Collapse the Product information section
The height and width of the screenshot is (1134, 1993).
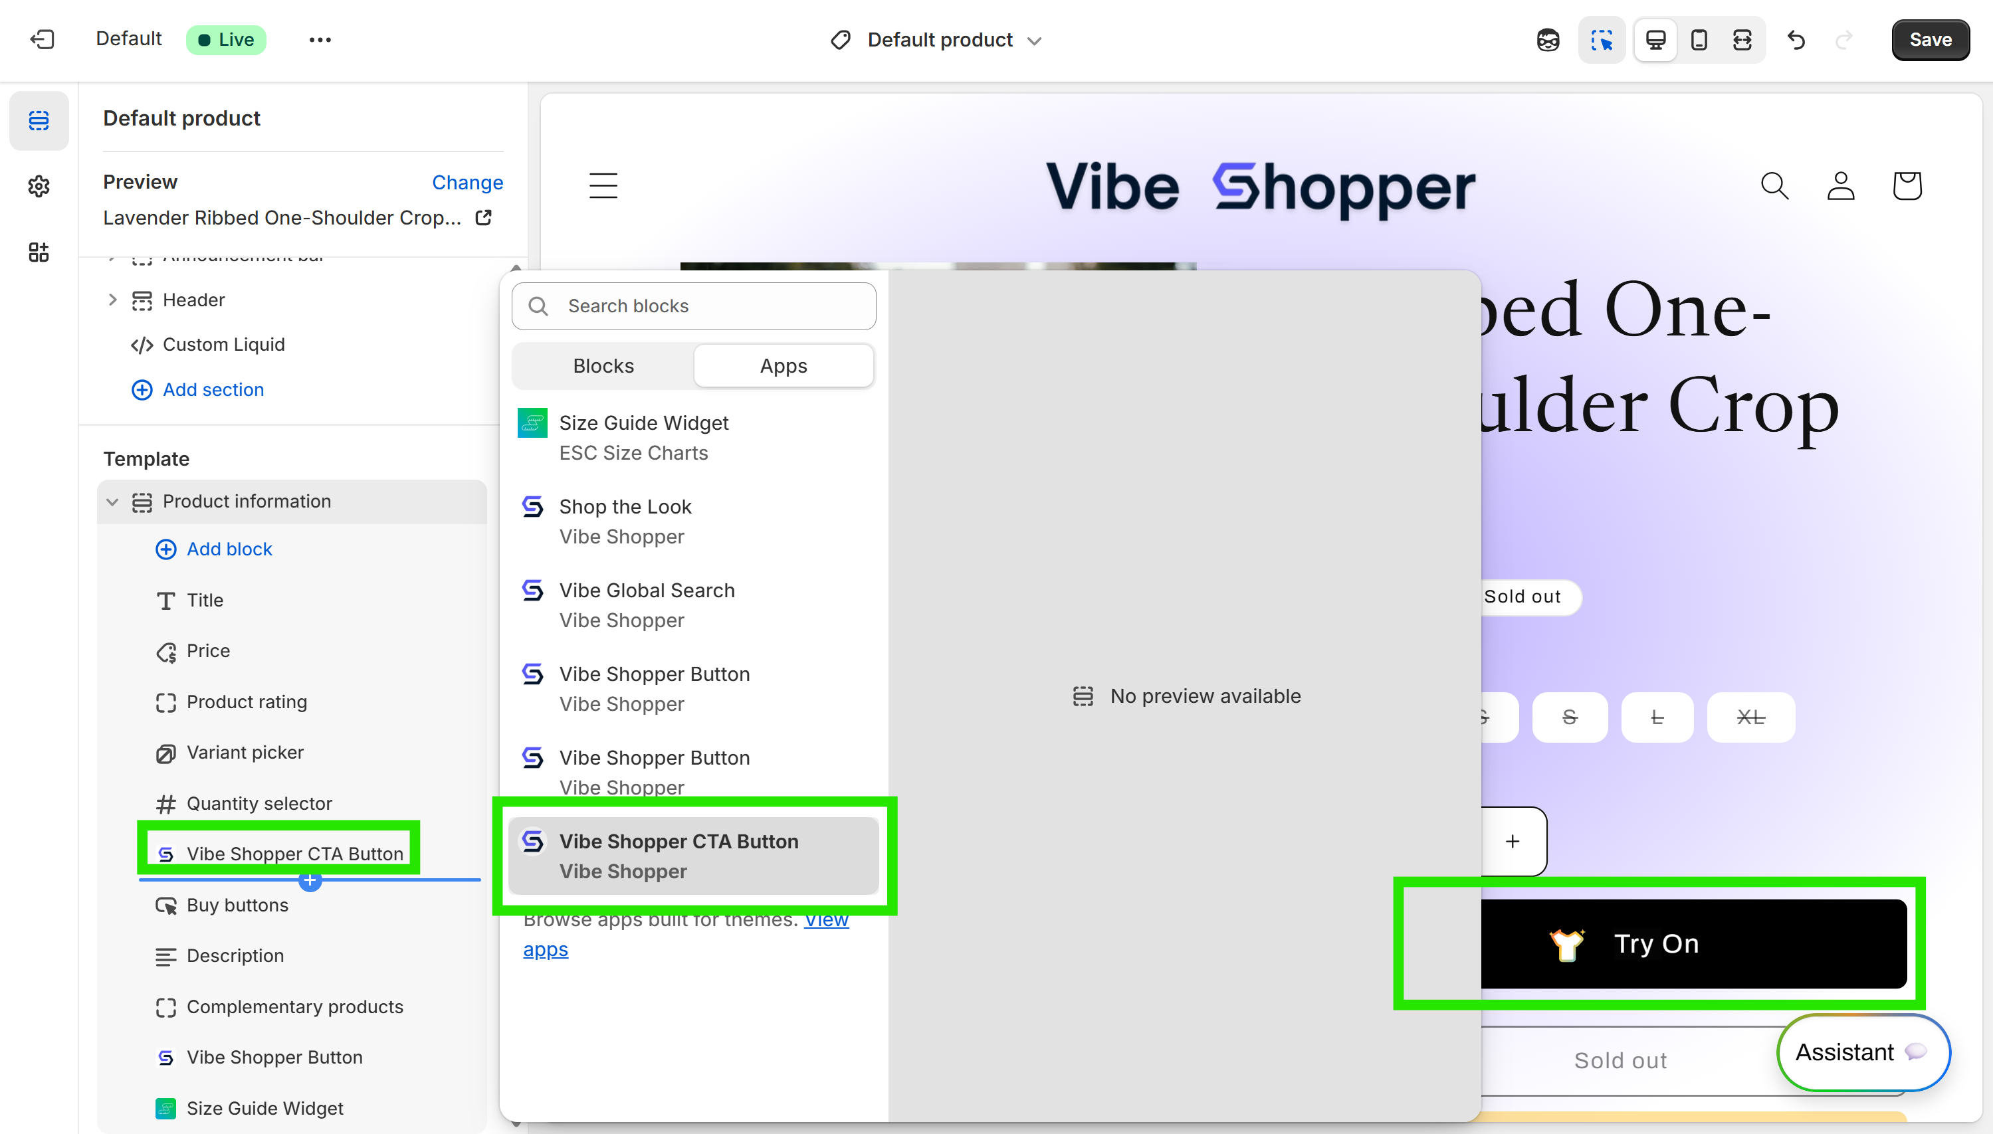pyautogui.click(x=112, y=502)
